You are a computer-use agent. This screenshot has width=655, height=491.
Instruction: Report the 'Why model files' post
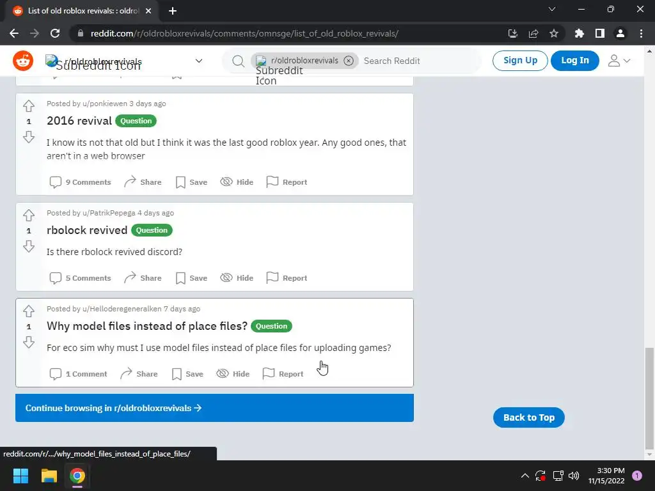pos(283,374)
